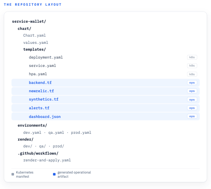211x189 pixels.
Task: Click the .github/workflows/ folder
Action: pos(38,153)
